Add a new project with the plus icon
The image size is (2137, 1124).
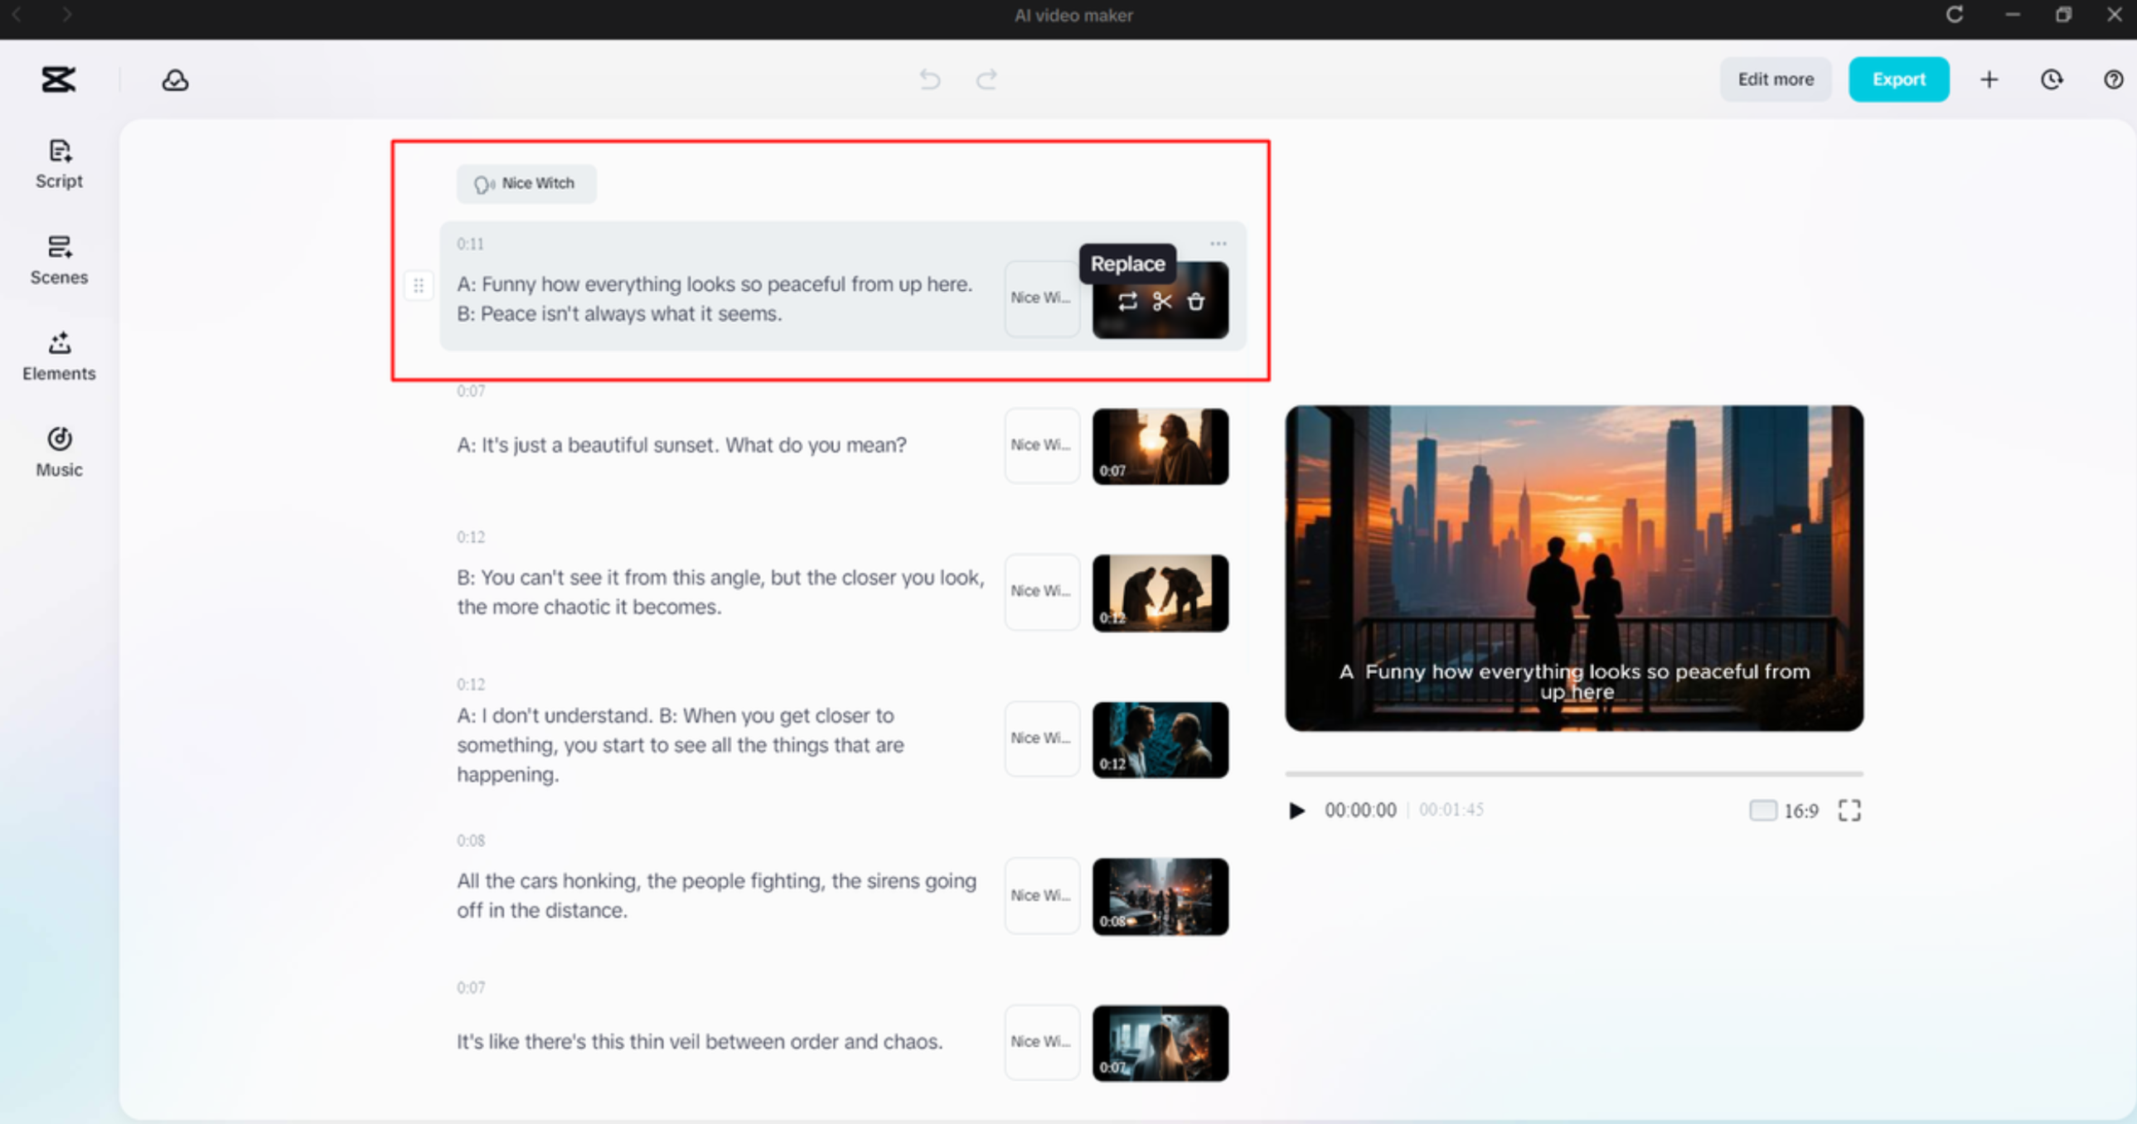[x=1989, y=79]
